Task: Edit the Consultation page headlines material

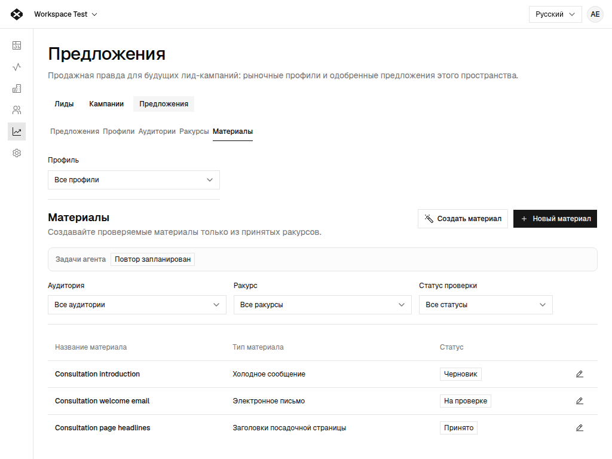Action: coord(580,428)
